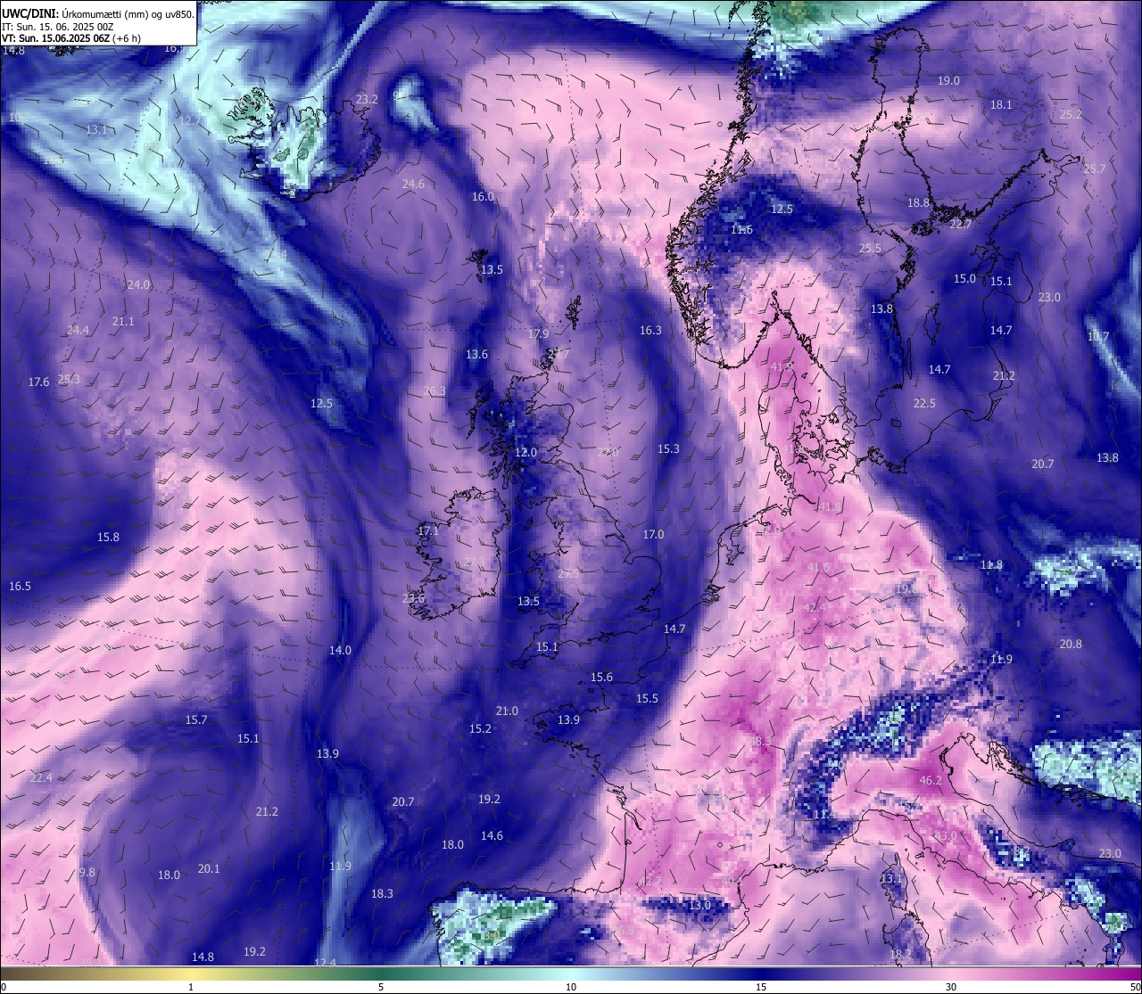Click the 10 mark on the color scale

click(571, 987)
